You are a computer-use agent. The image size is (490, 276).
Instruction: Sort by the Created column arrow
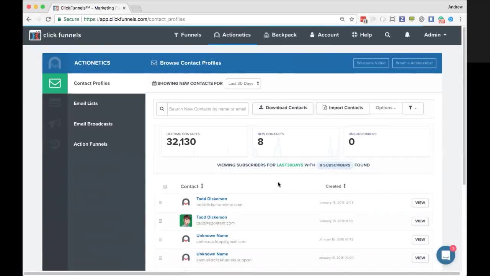[x=345, y=186]
